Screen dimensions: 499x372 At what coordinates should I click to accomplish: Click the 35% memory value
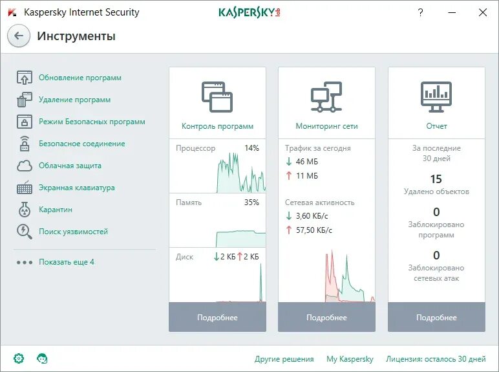251,202
